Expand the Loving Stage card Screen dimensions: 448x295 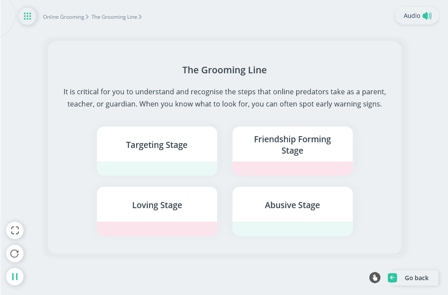157,205
